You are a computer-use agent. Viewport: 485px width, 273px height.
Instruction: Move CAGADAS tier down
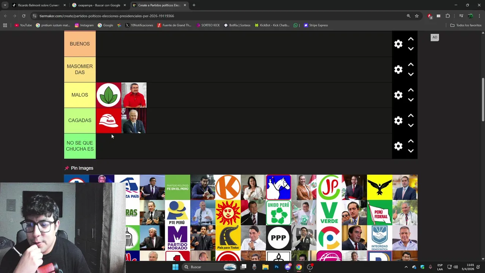point(411,125)
